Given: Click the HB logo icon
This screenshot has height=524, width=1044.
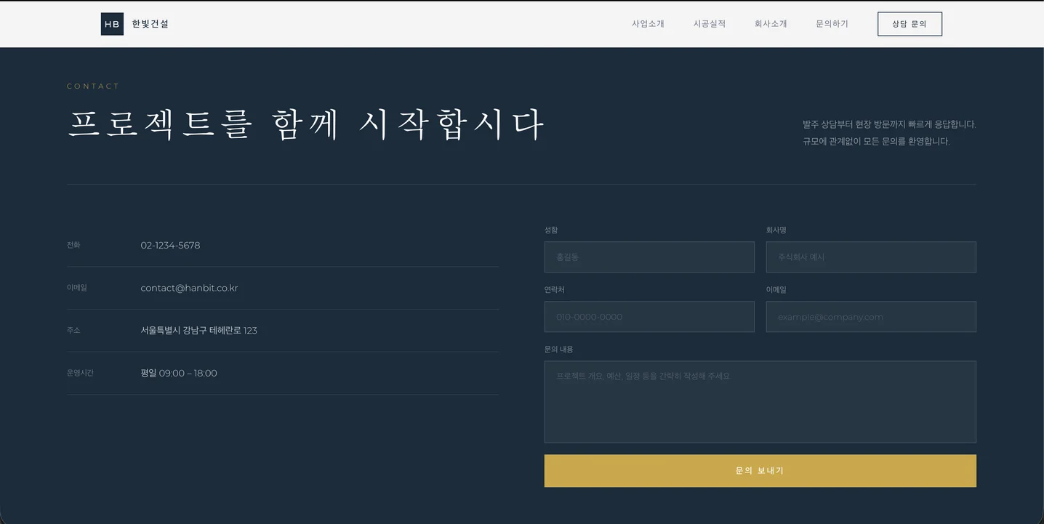Looking at the screenshot, I should point(112,23).
